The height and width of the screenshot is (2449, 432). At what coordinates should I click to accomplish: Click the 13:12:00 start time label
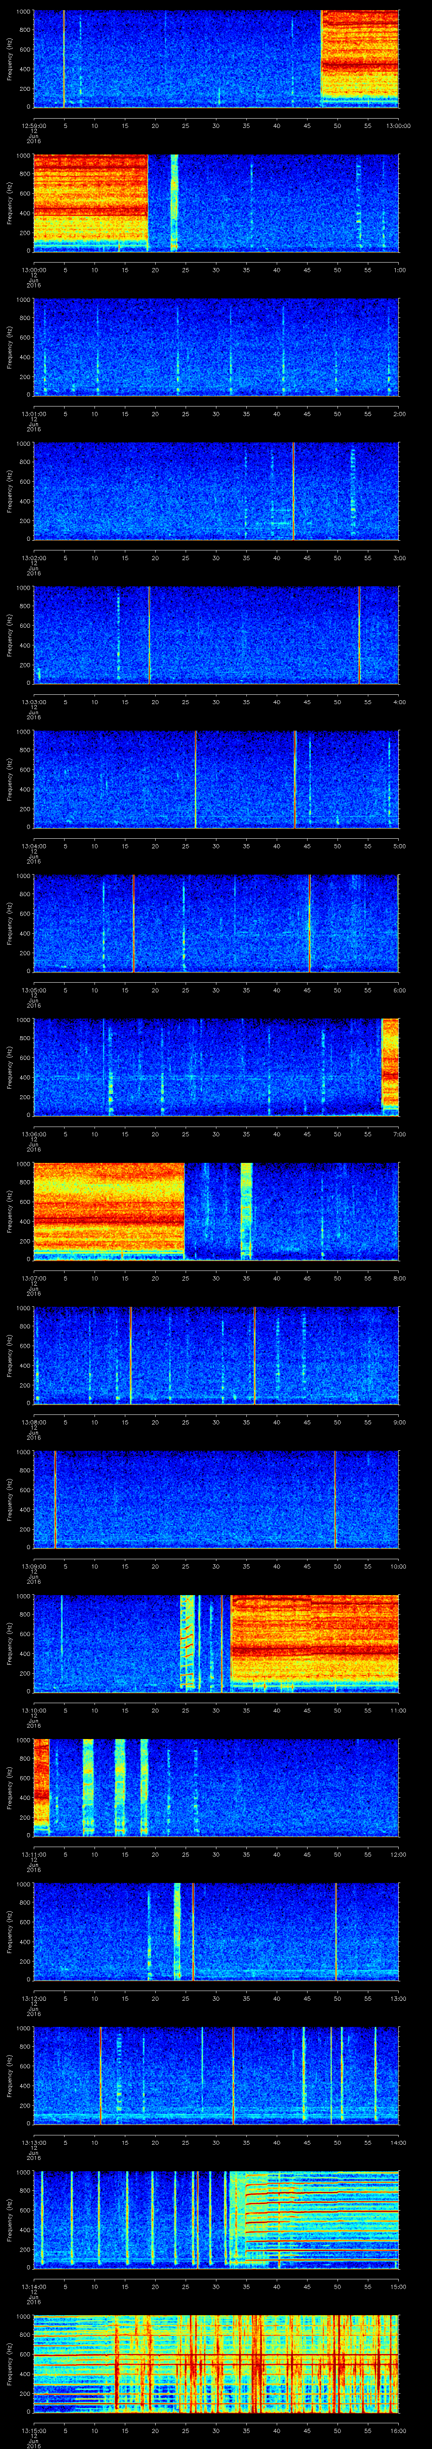(33, 1998)
